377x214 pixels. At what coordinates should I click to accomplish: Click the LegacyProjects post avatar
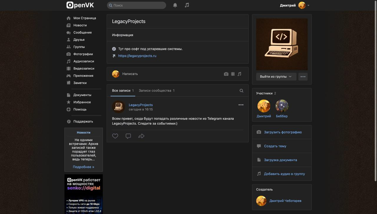(x=118, y=107)
